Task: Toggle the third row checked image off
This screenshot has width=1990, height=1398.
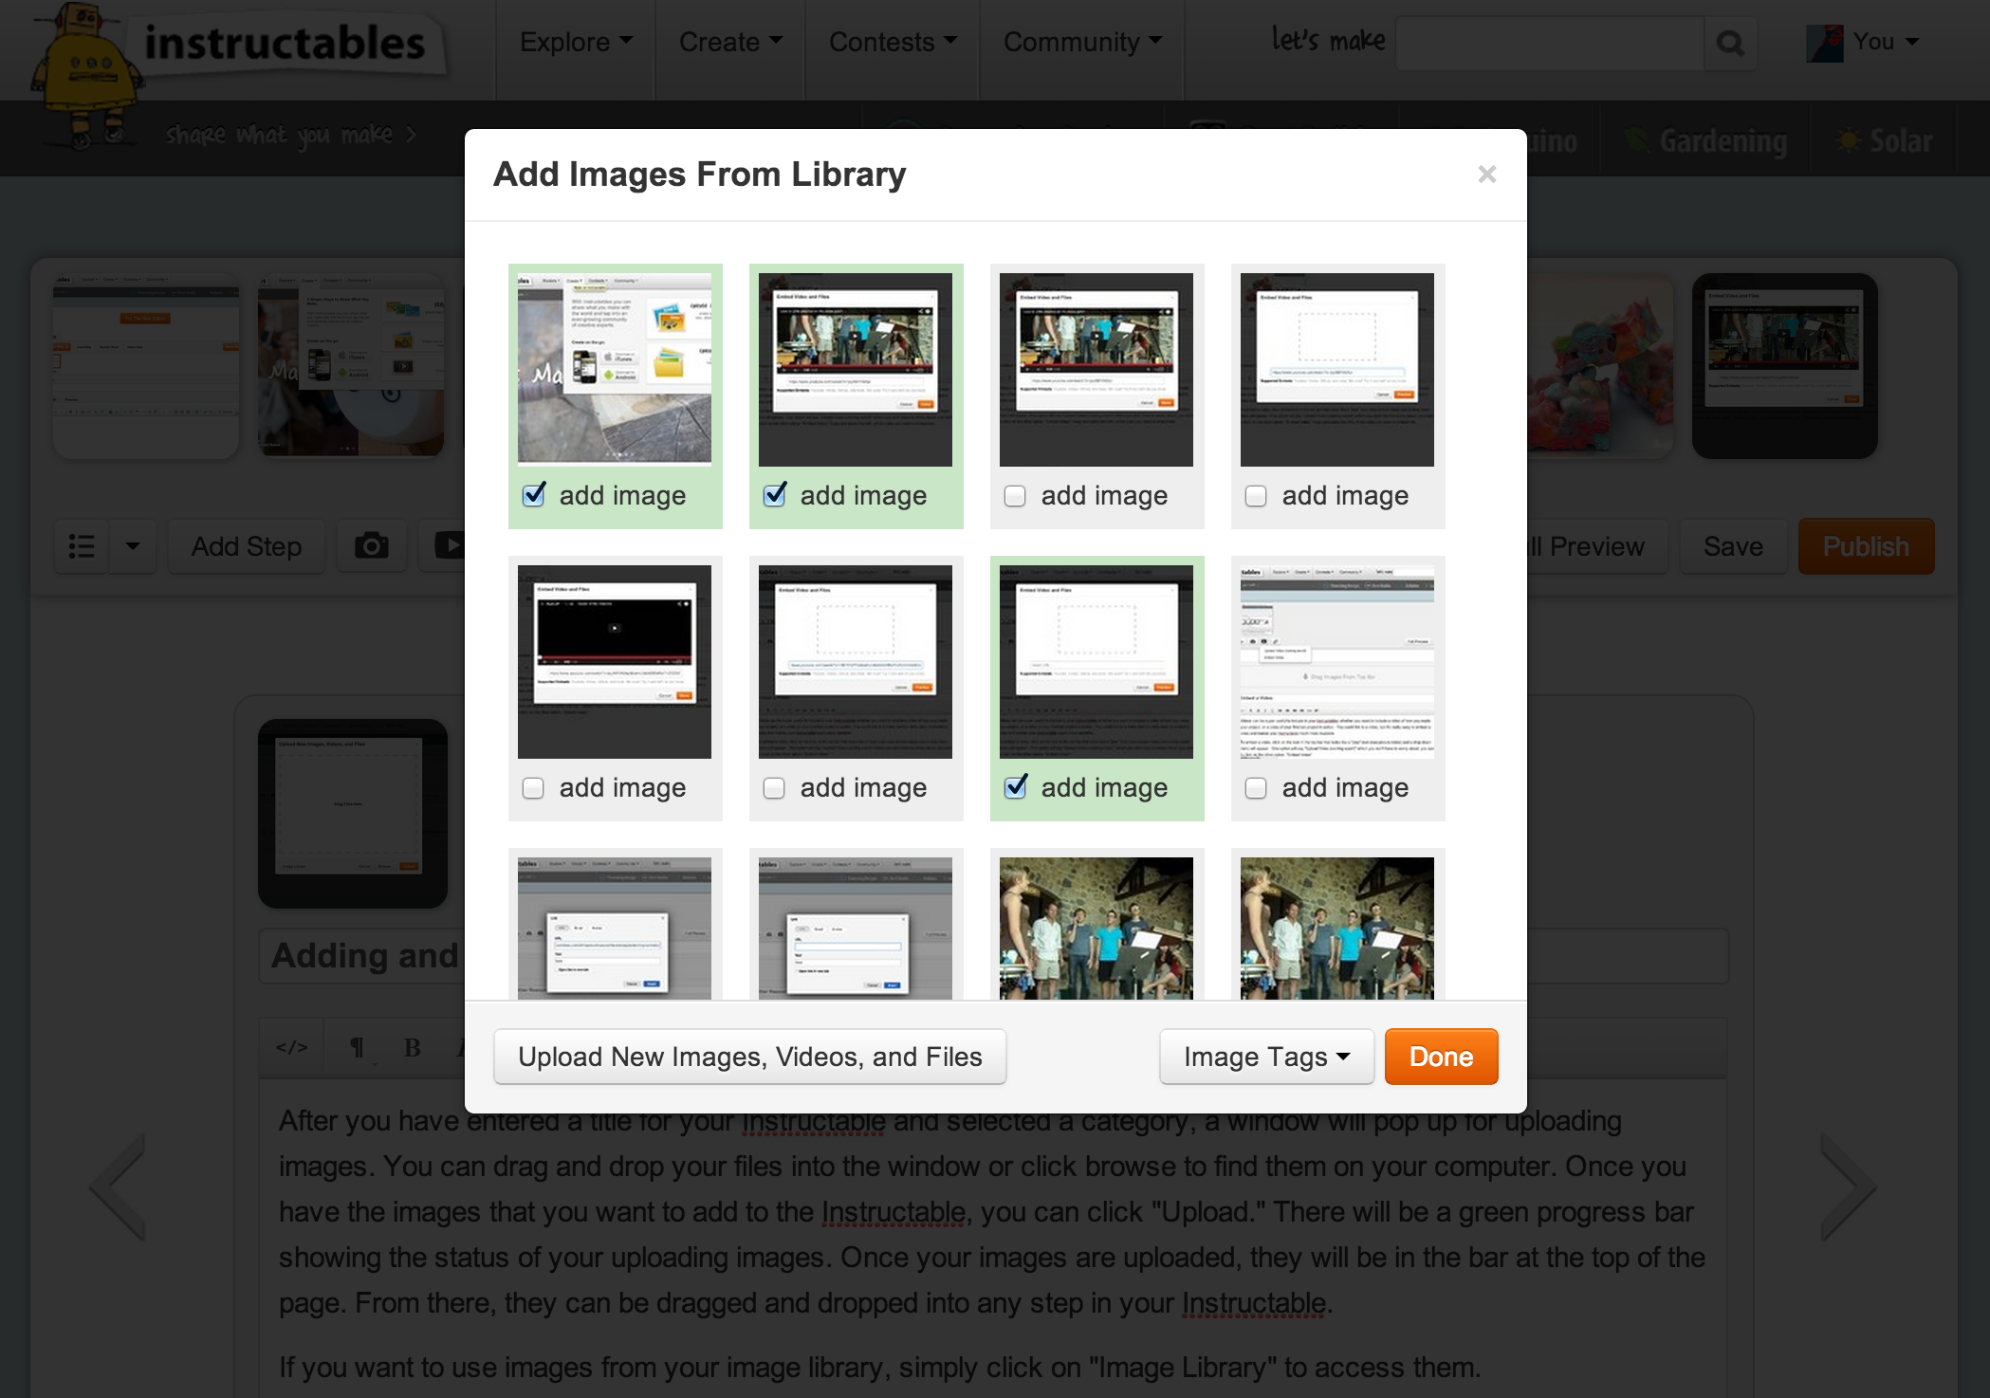Action: 1014,788
